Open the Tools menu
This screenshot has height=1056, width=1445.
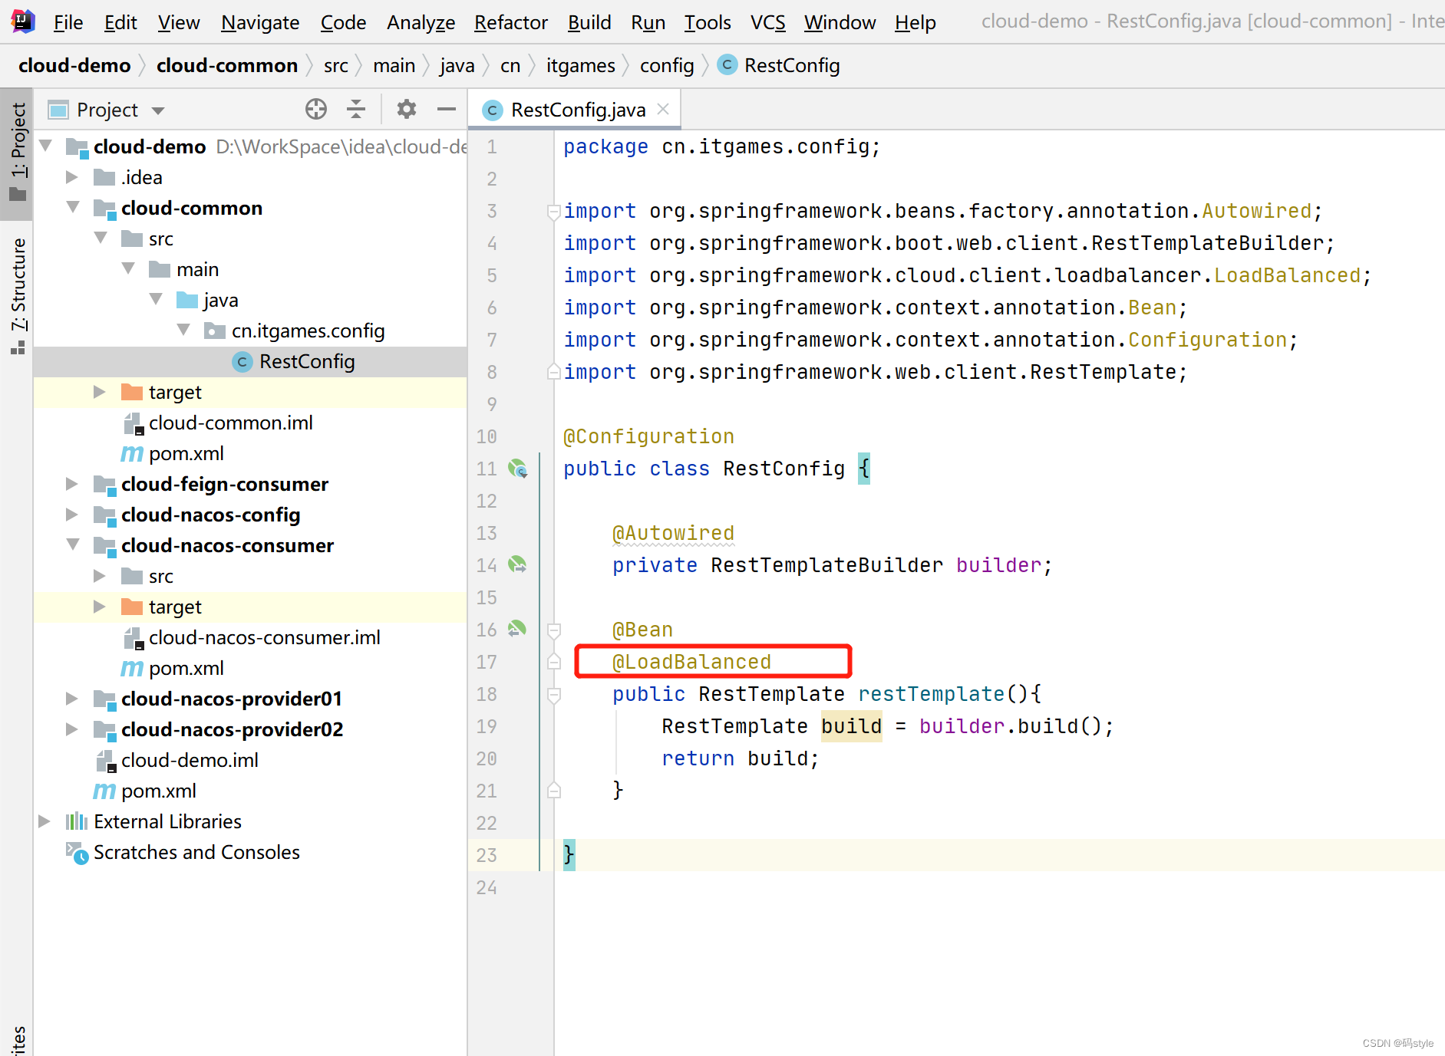[x=708, y=22]
